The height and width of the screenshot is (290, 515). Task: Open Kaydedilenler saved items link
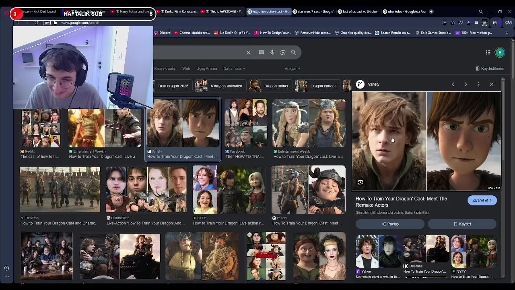tap(490, 68)
